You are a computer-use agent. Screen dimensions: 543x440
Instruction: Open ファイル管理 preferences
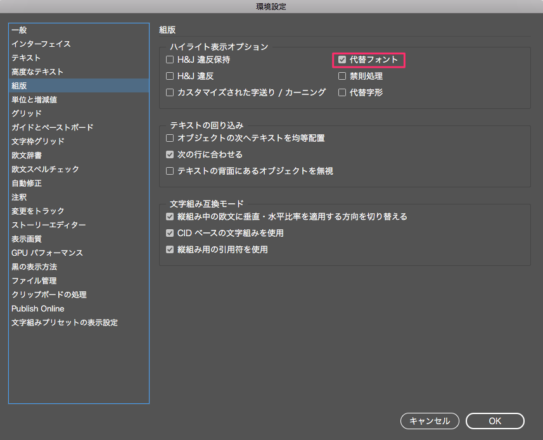79,280
